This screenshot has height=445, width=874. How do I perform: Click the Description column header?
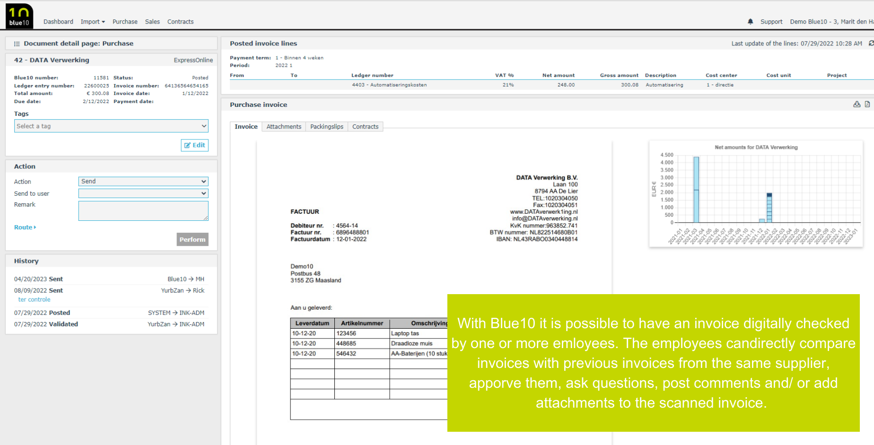(x=660, y=76)
